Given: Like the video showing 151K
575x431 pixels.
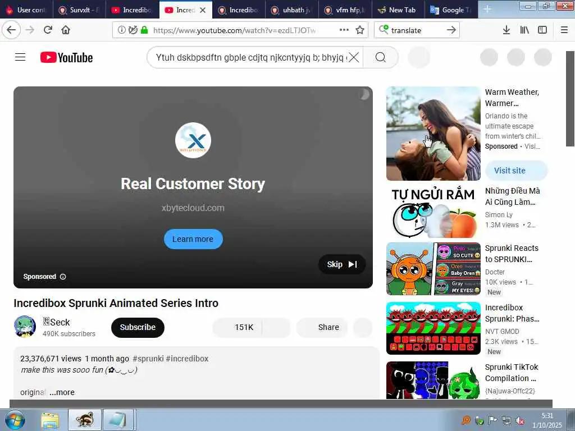Looking at the screenshot, I should (x=238, y=327).
